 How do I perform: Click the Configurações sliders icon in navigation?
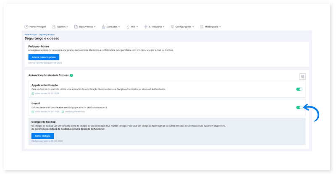tap(172, 27)
